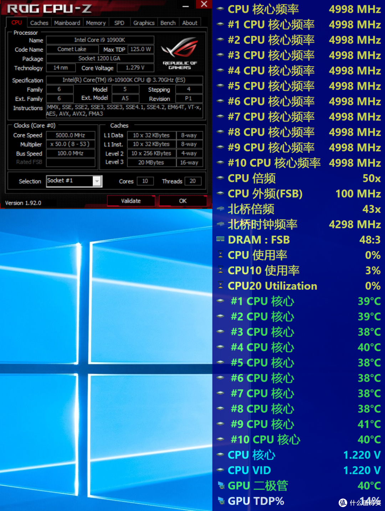Click the memory icon beside DRAM : FSB
Viewport: 385px width, 511px height.
[x=220, y=239]
